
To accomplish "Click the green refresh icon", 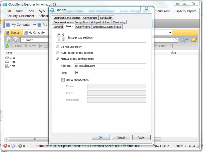I will (7, 46).
